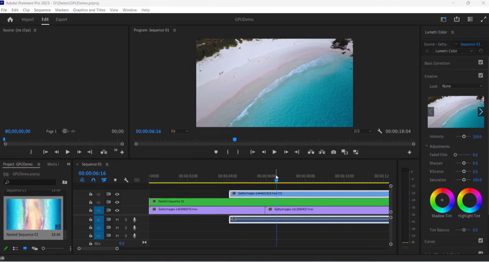Open the Look dropdown set to None
The image size is (489, 262).
pyautogui.click(x=462, y=86)
